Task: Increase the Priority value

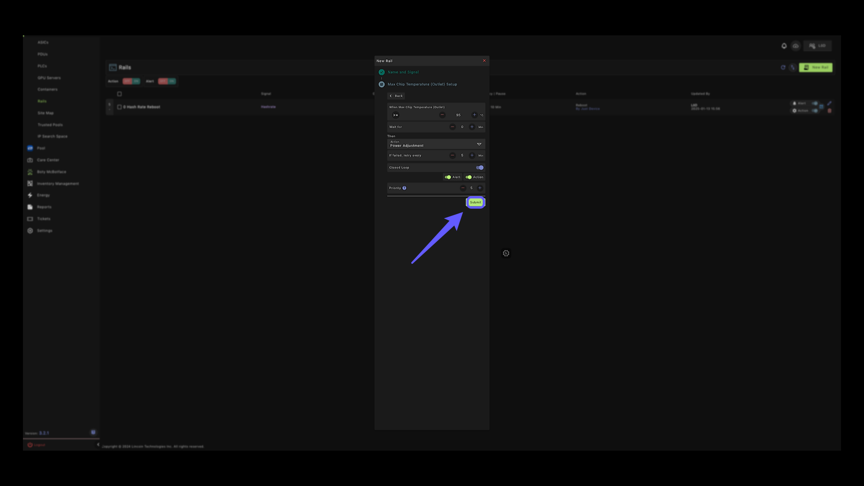Action: click(480, 188)
